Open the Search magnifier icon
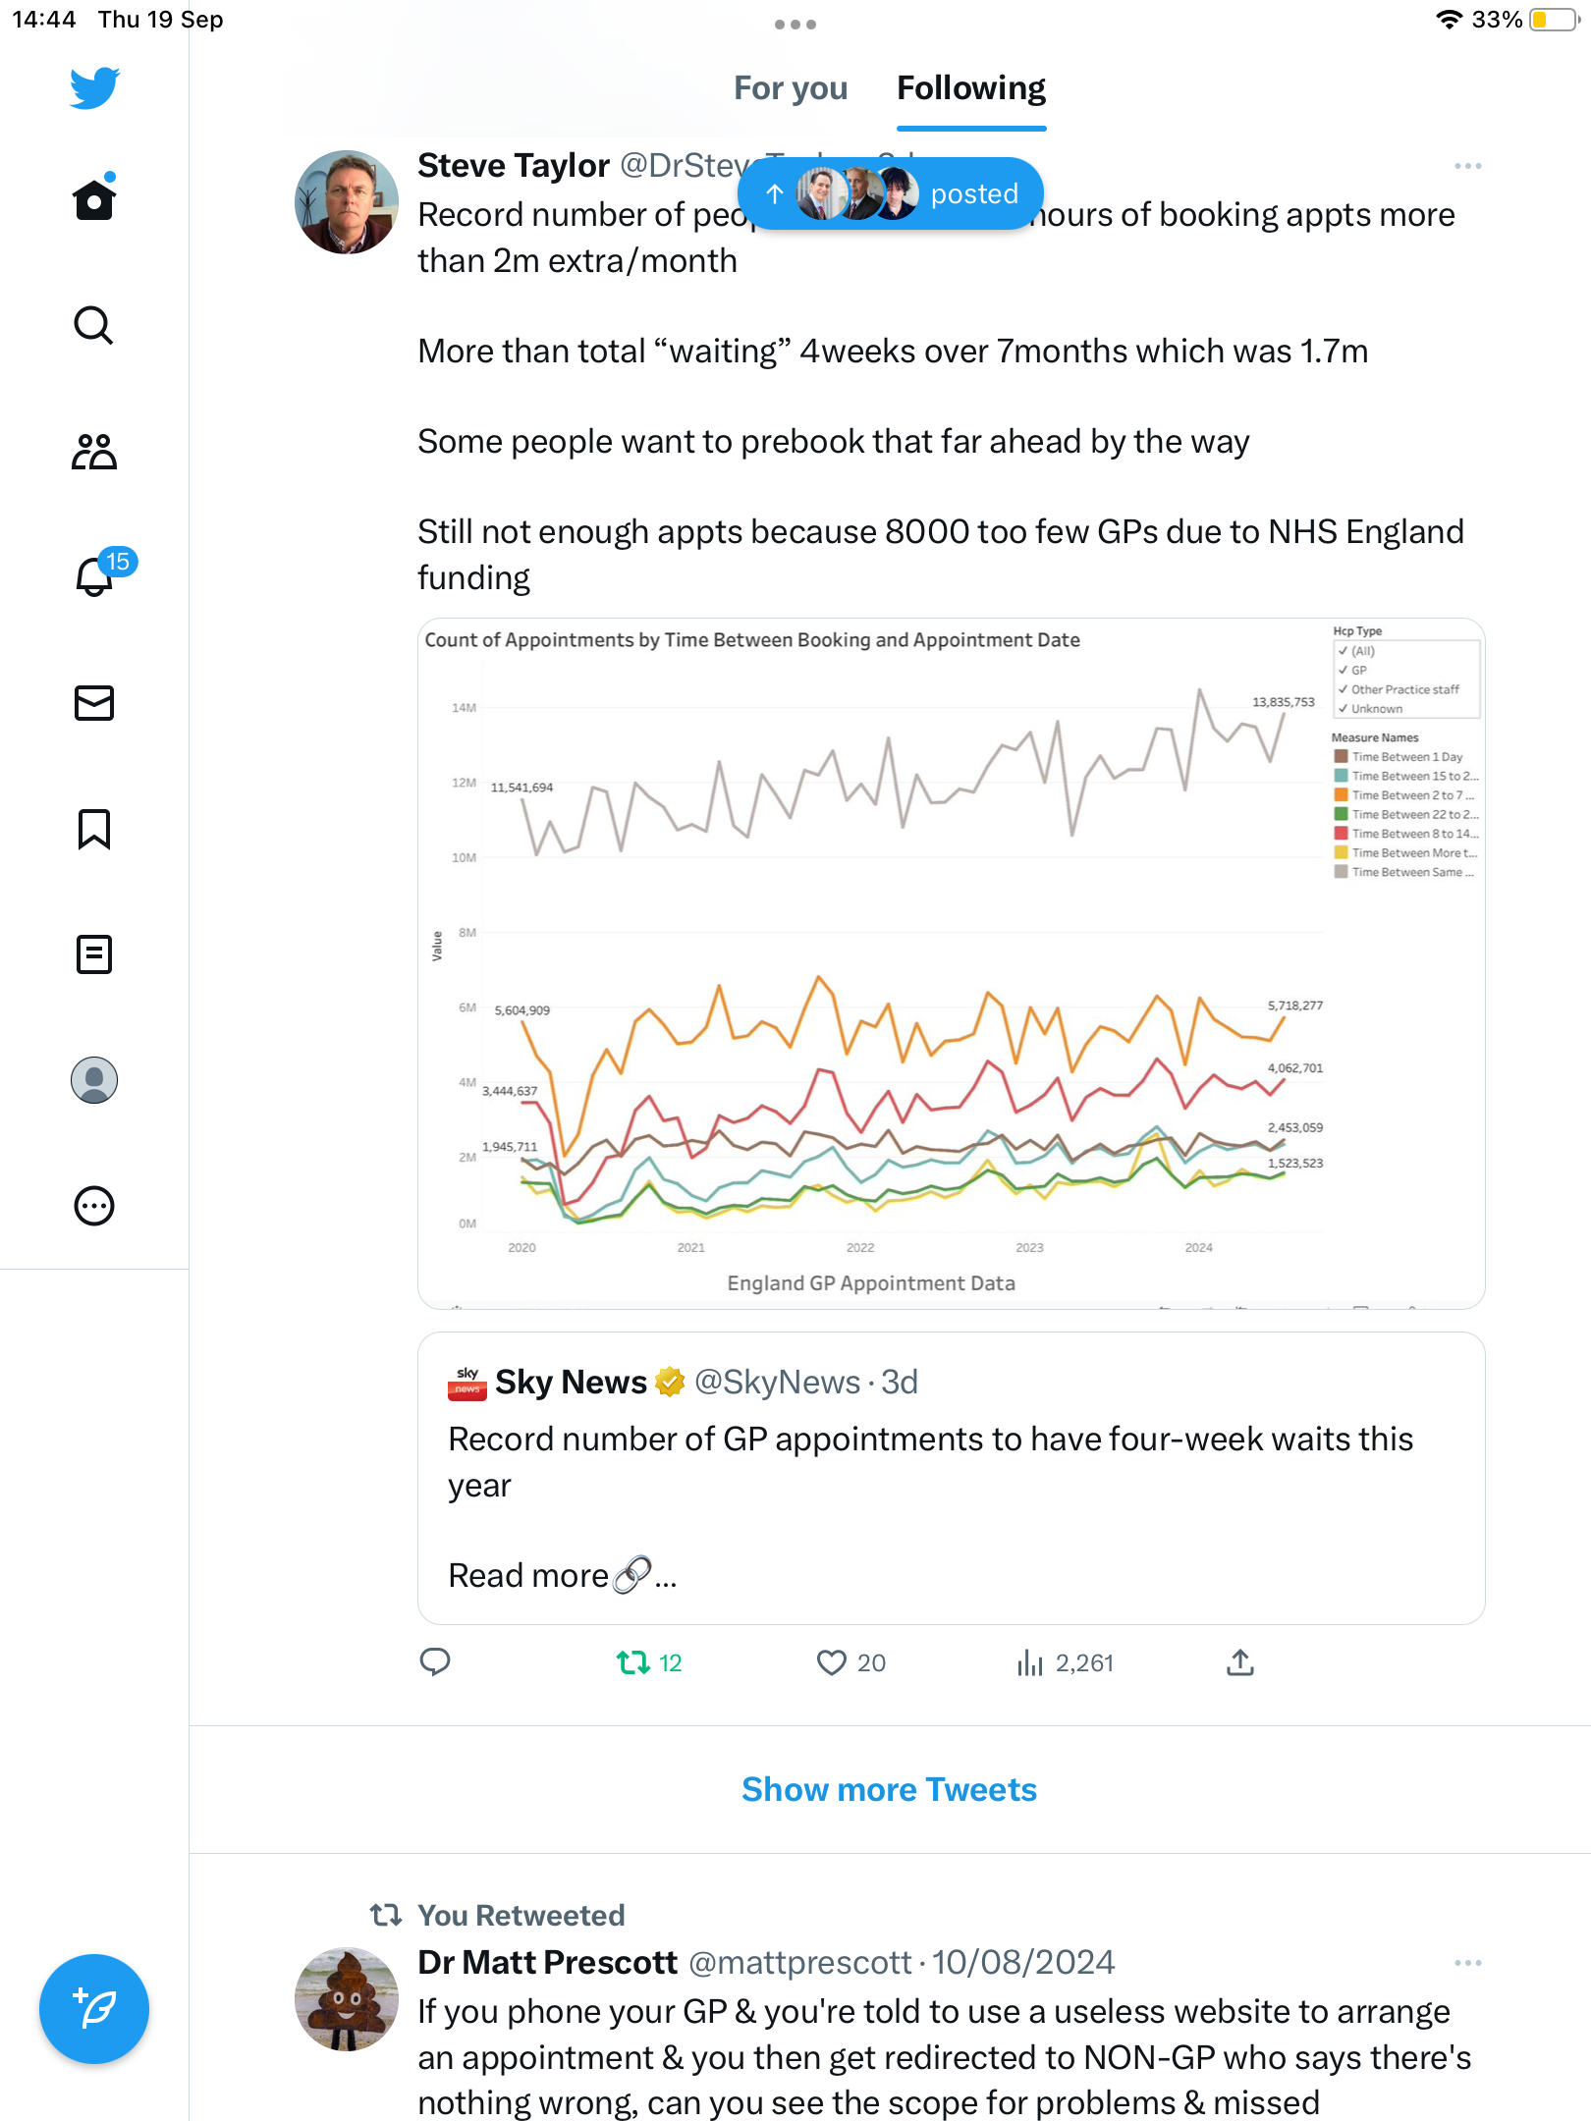The image size is (1591, 2121). [x=94, y=325]
